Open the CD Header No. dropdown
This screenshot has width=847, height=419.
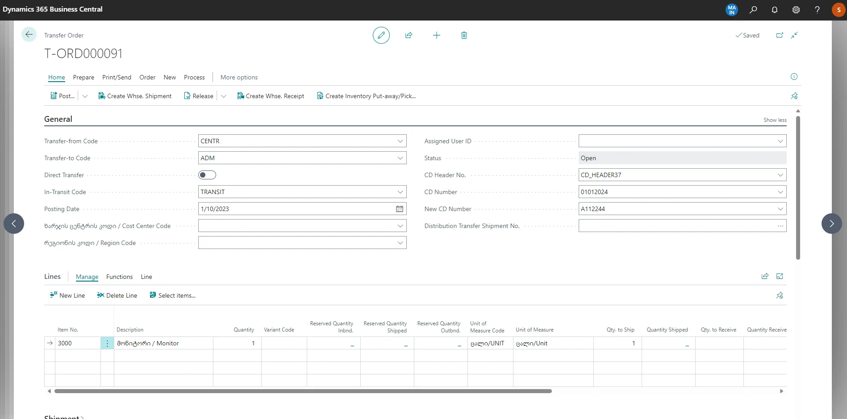780,174
